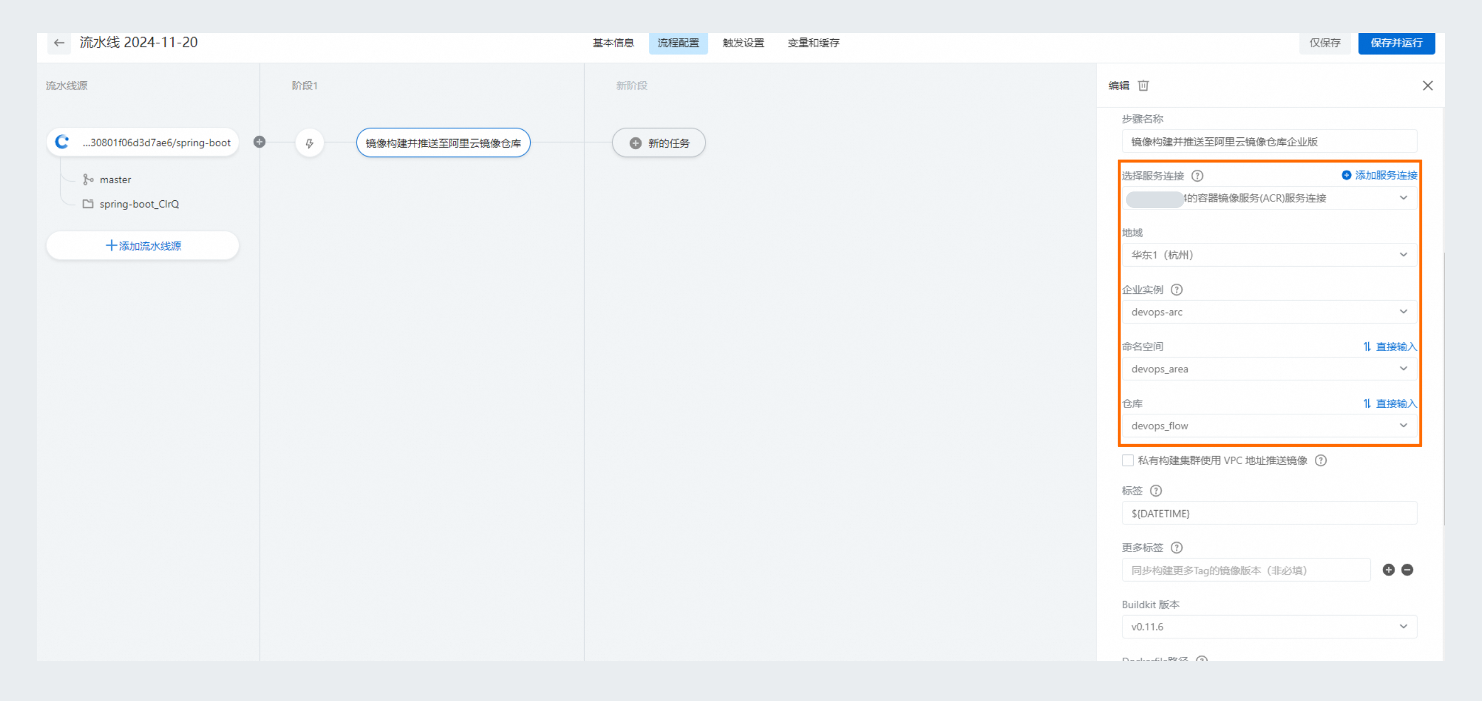Show help for 更多标签
Screen dimensions: 1482x701
point(1176,547)
